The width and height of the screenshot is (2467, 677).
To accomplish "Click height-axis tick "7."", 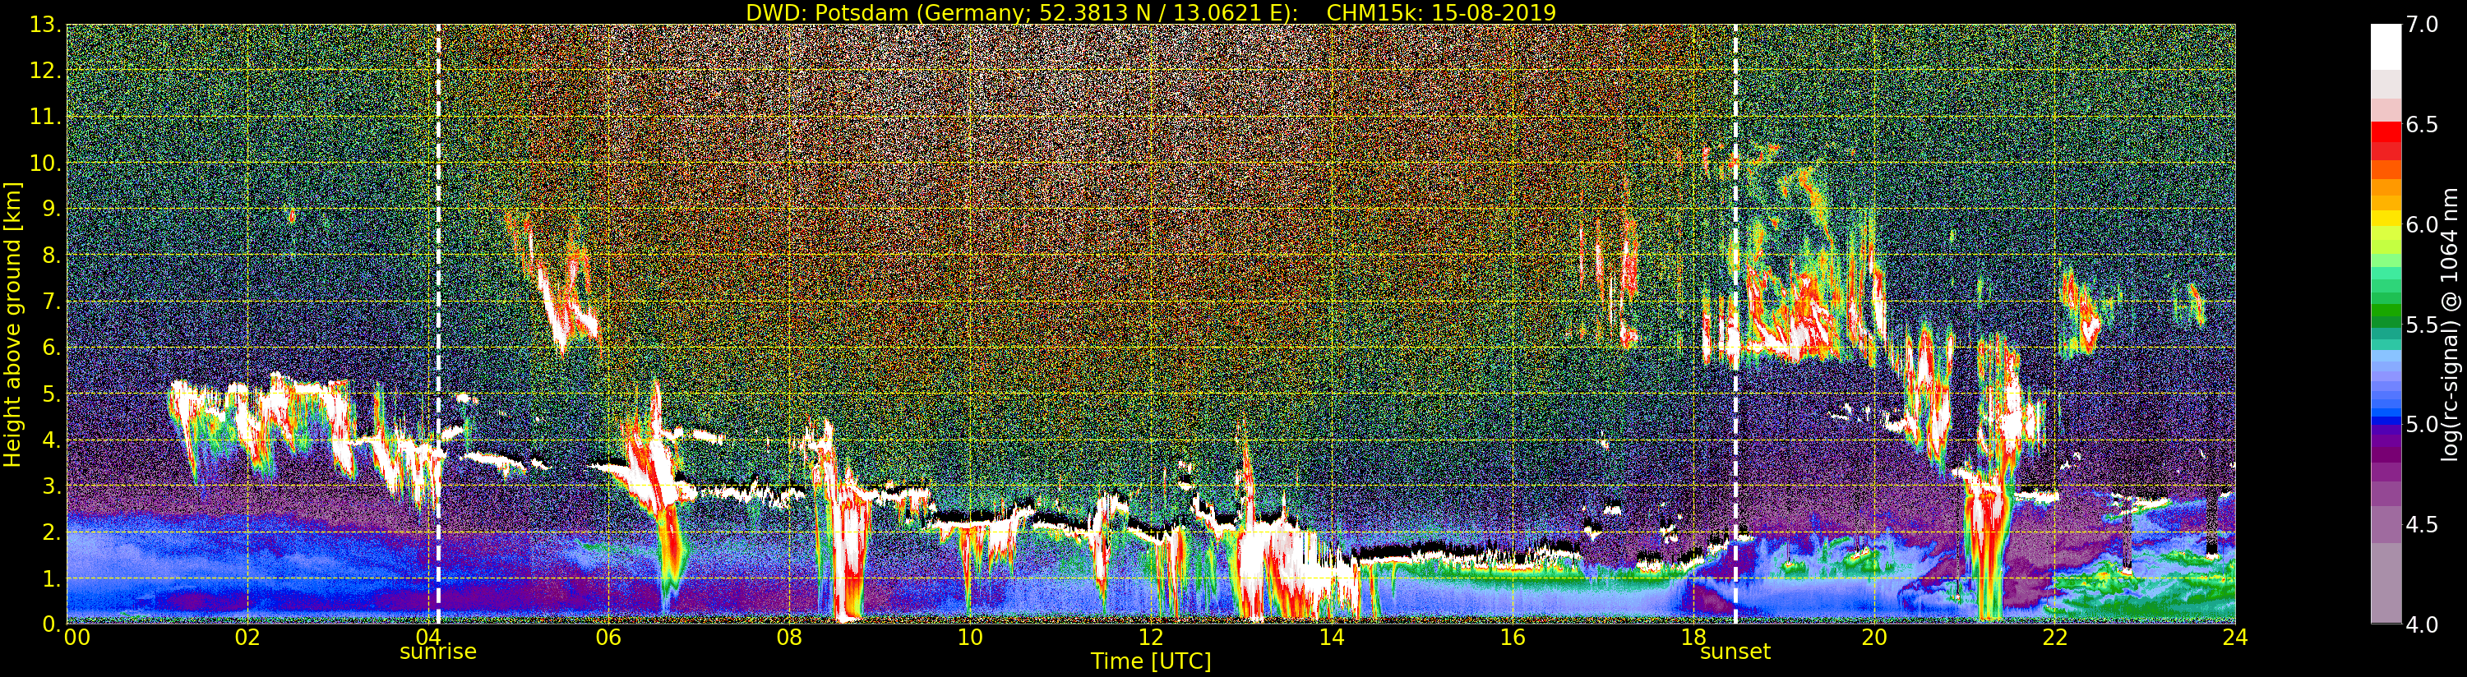I will 52,302.
